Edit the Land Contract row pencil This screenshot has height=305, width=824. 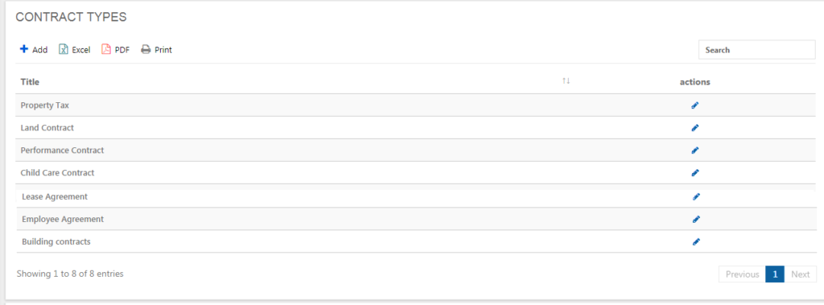(x=694, y=128)
